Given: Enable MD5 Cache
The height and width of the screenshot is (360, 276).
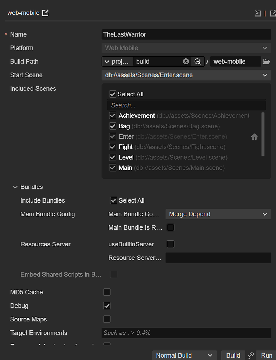Looking at the screenshot, I should [x=107, y=292].
